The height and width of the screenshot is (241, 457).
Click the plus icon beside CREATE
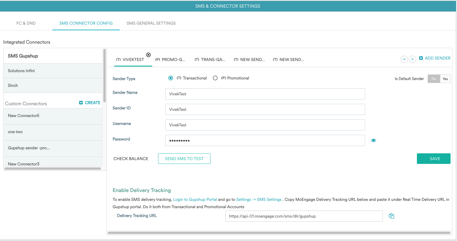pyautogui.click(x=81, y=103)
